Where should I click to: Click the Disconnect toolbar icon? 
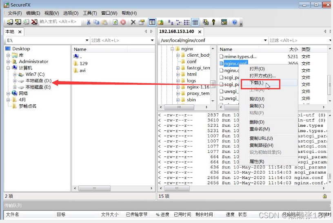(x=34, y=22)
